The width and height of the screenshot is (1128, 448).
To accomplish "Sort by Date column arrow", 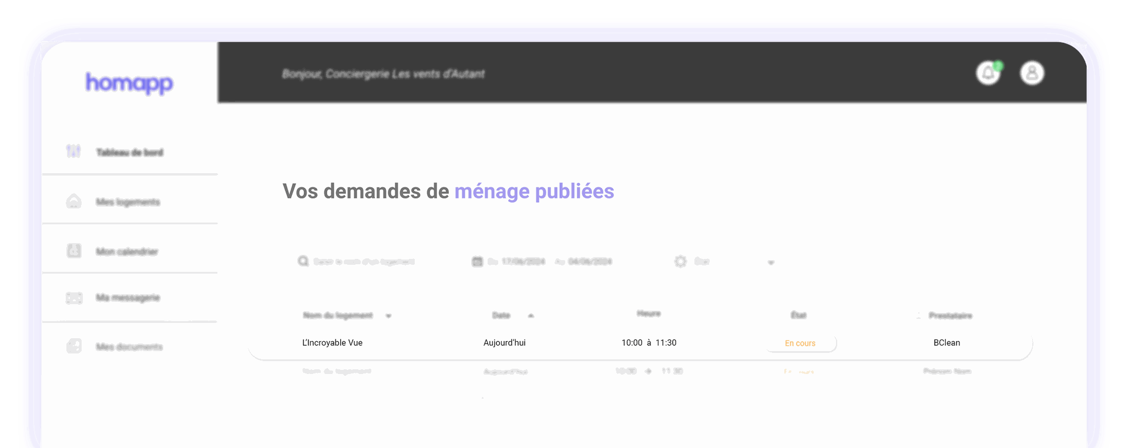I will pos(531,316).
